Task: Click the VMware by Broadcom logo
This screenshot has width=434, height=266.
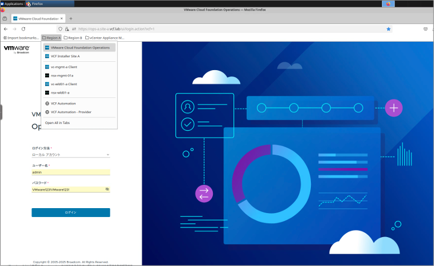Action: pyautogui.click(x=17, y=49)
